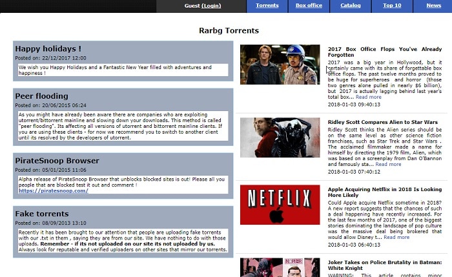Click 'Posted on: 08/09/2013 13:10' date
The image size is (452, 277).
pyautogui.click(x=50, y=223)
